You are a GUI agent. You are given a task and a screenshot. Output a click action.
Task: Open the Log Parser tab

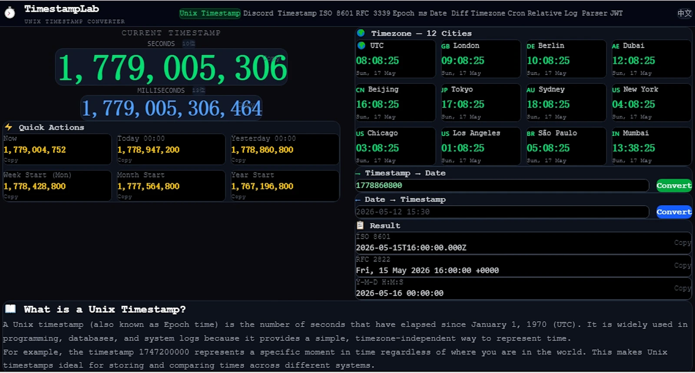(x=586, y=13)
